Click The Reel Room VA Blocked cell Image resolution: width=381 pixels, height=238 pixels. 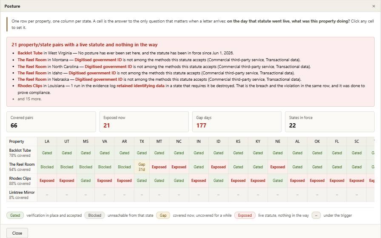coord(105,167)
